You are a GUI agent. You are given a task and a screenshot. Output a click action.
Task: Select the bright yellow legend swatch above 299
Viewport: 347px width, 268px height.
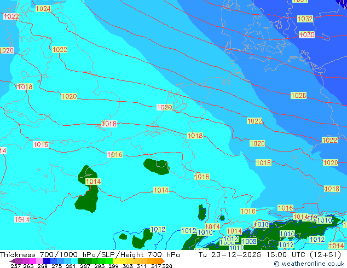tap(116, 261)
